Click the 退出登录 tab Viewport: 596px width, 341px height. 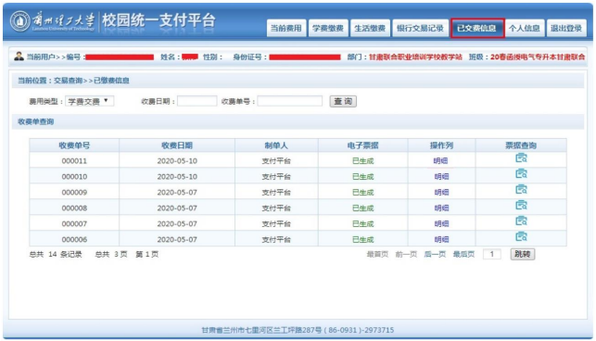pos(566,28)
